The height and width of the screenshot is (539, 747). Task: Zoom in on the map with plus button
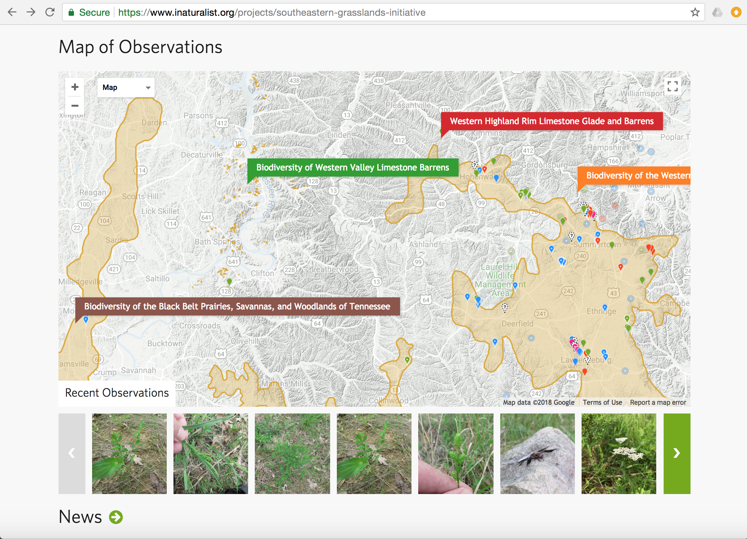[x=75, y=87]
